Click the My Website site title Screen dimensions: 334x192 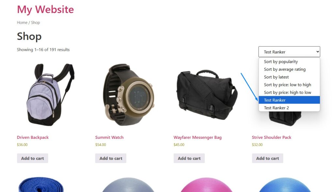point(45,9)
